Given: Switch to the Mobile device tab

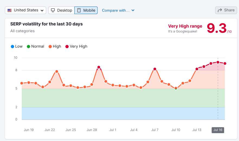Looking at the screenshot, I should click(86, 10).
